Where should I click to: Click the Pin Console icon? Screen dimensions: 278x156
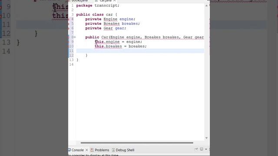pyautogui.click(x=196, y=149)
